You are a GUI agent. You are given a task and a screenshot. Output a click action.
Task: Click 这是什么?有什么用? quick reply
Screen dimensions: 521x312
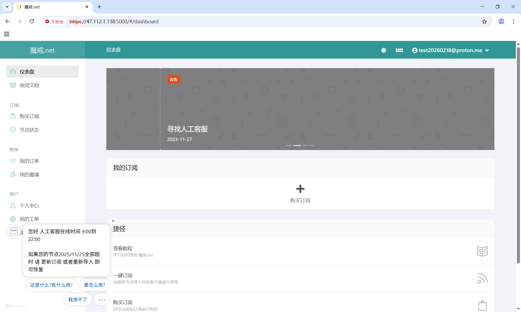pos(51,285)
